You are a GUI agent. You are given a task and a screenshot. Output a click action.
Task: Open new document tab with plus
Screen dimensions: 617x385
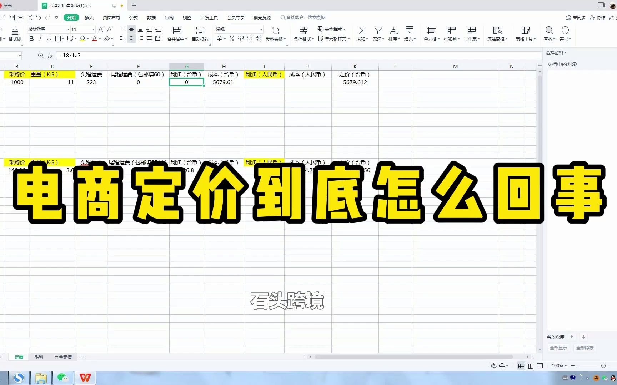134,5
